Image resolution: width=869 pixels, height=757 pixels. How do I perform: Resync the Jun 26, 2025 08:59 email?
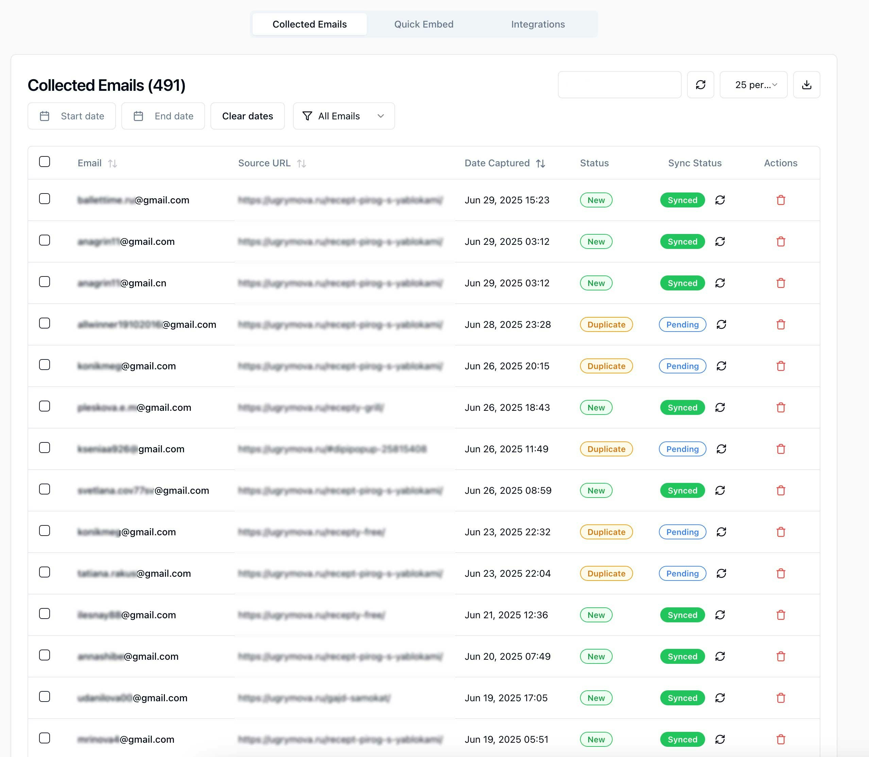[720, 490]
